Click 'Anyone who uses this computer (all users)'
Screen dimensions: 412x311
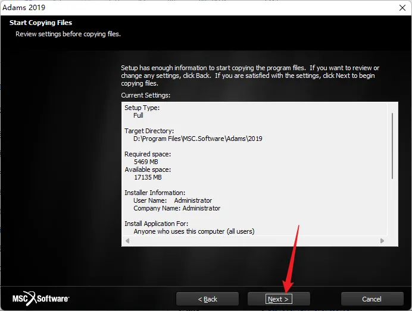click(194, 231)
